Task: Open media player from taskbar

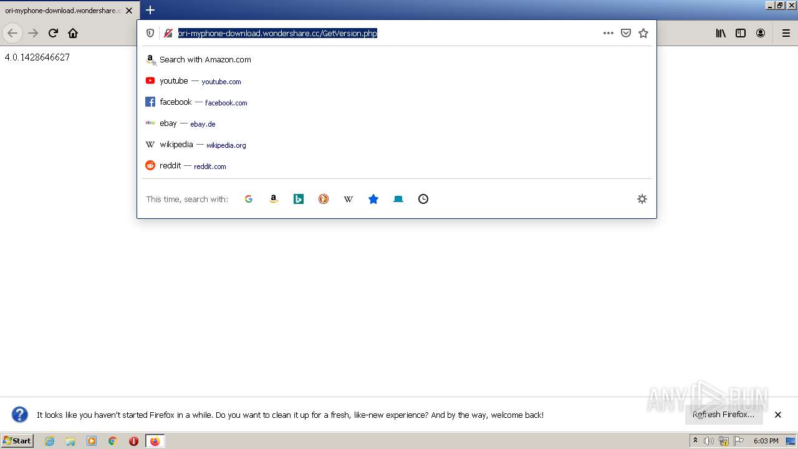Action: tap(92, 441)
